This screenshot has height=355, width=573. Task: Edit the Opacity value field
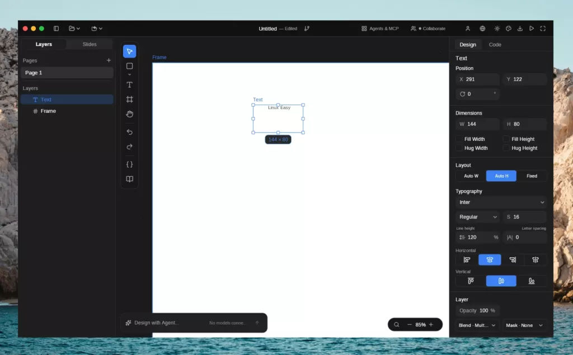point(477,310)
